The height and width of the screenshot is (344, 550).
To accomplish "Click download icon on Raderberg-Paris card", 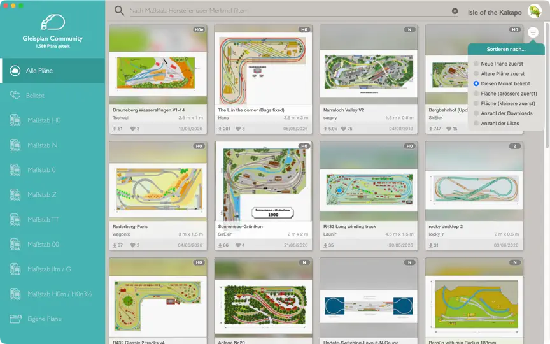I will [x=115, y=245].
